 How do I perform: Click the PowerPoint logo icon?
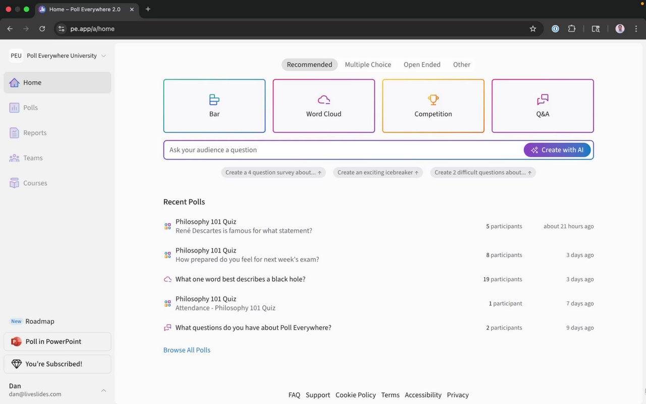point(16,341)
